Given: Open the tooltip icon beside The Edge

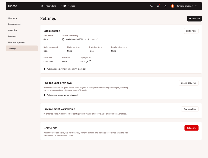Looking at the screenshot, I should click(90, 61).
